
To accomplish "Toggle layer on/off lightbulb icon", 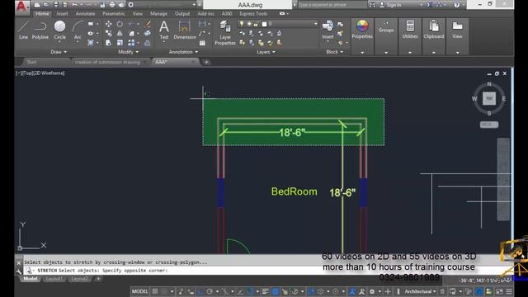I will (x=242, y=24).
